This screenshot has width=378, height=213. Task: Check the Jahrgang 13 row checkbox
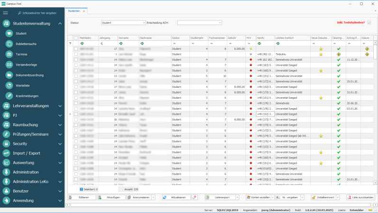coord(76,76)
